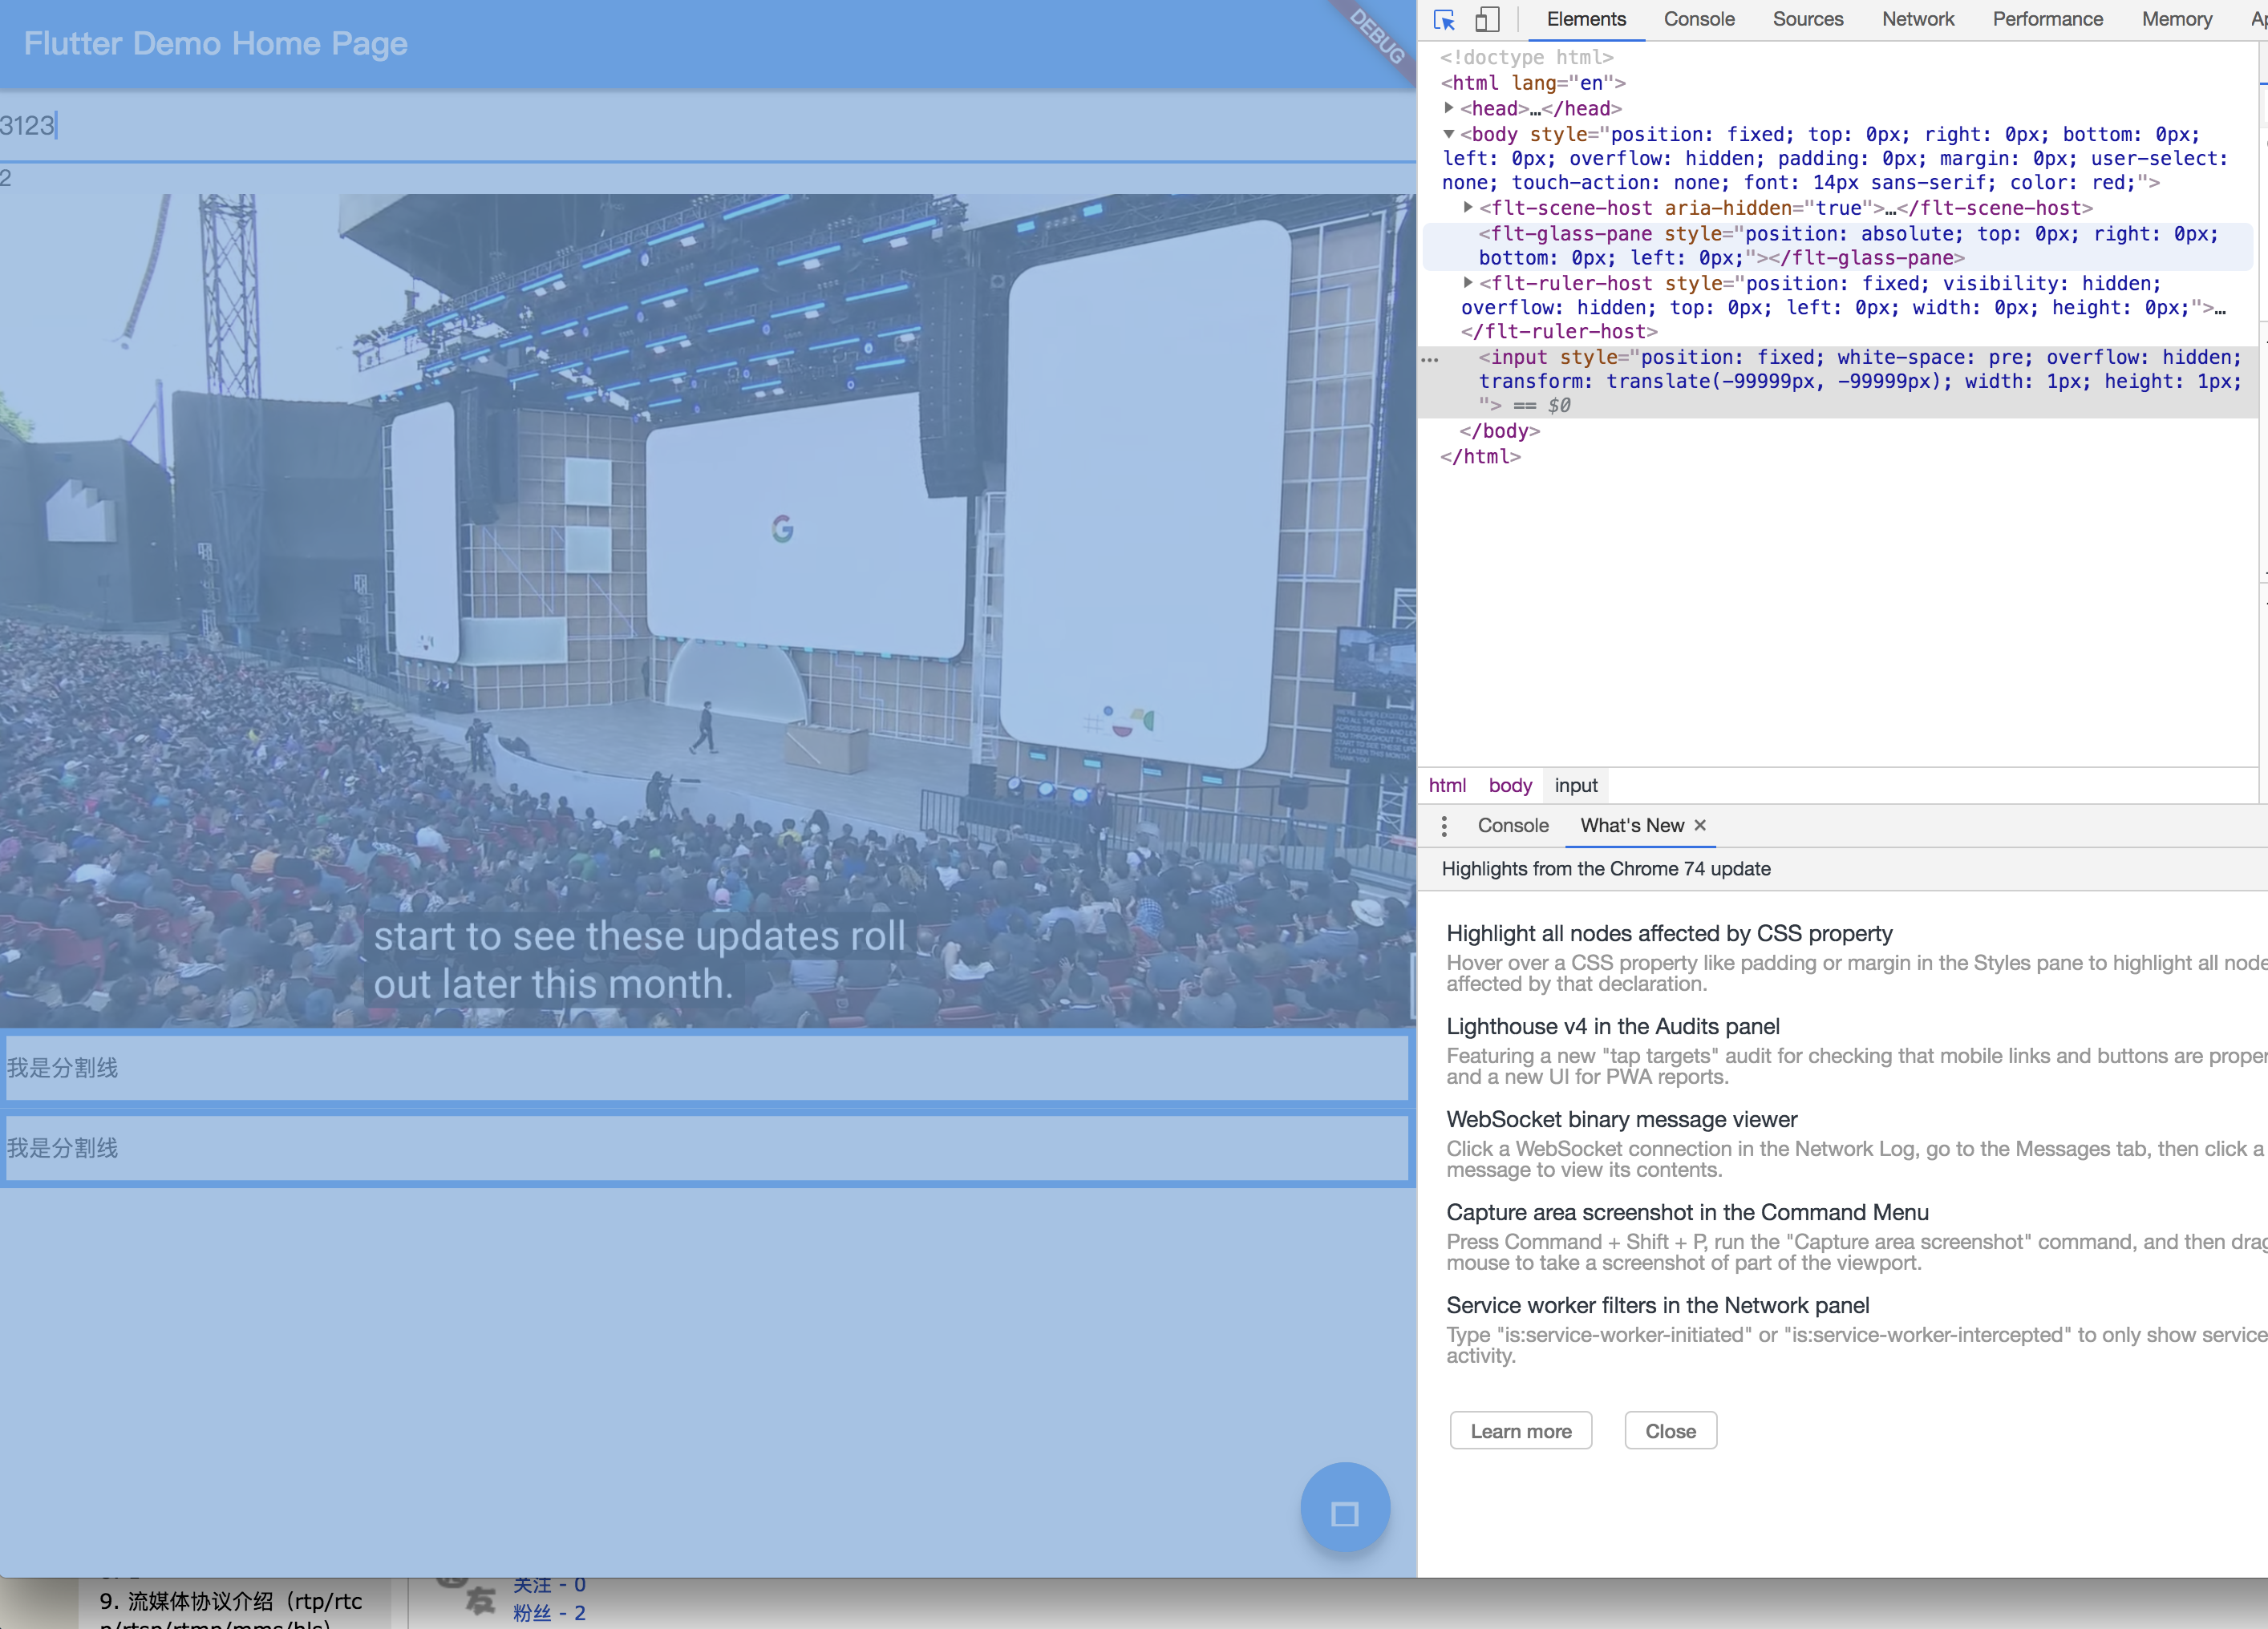
Task: Open the Sources panel tab
Action: tap(1807, 20)
